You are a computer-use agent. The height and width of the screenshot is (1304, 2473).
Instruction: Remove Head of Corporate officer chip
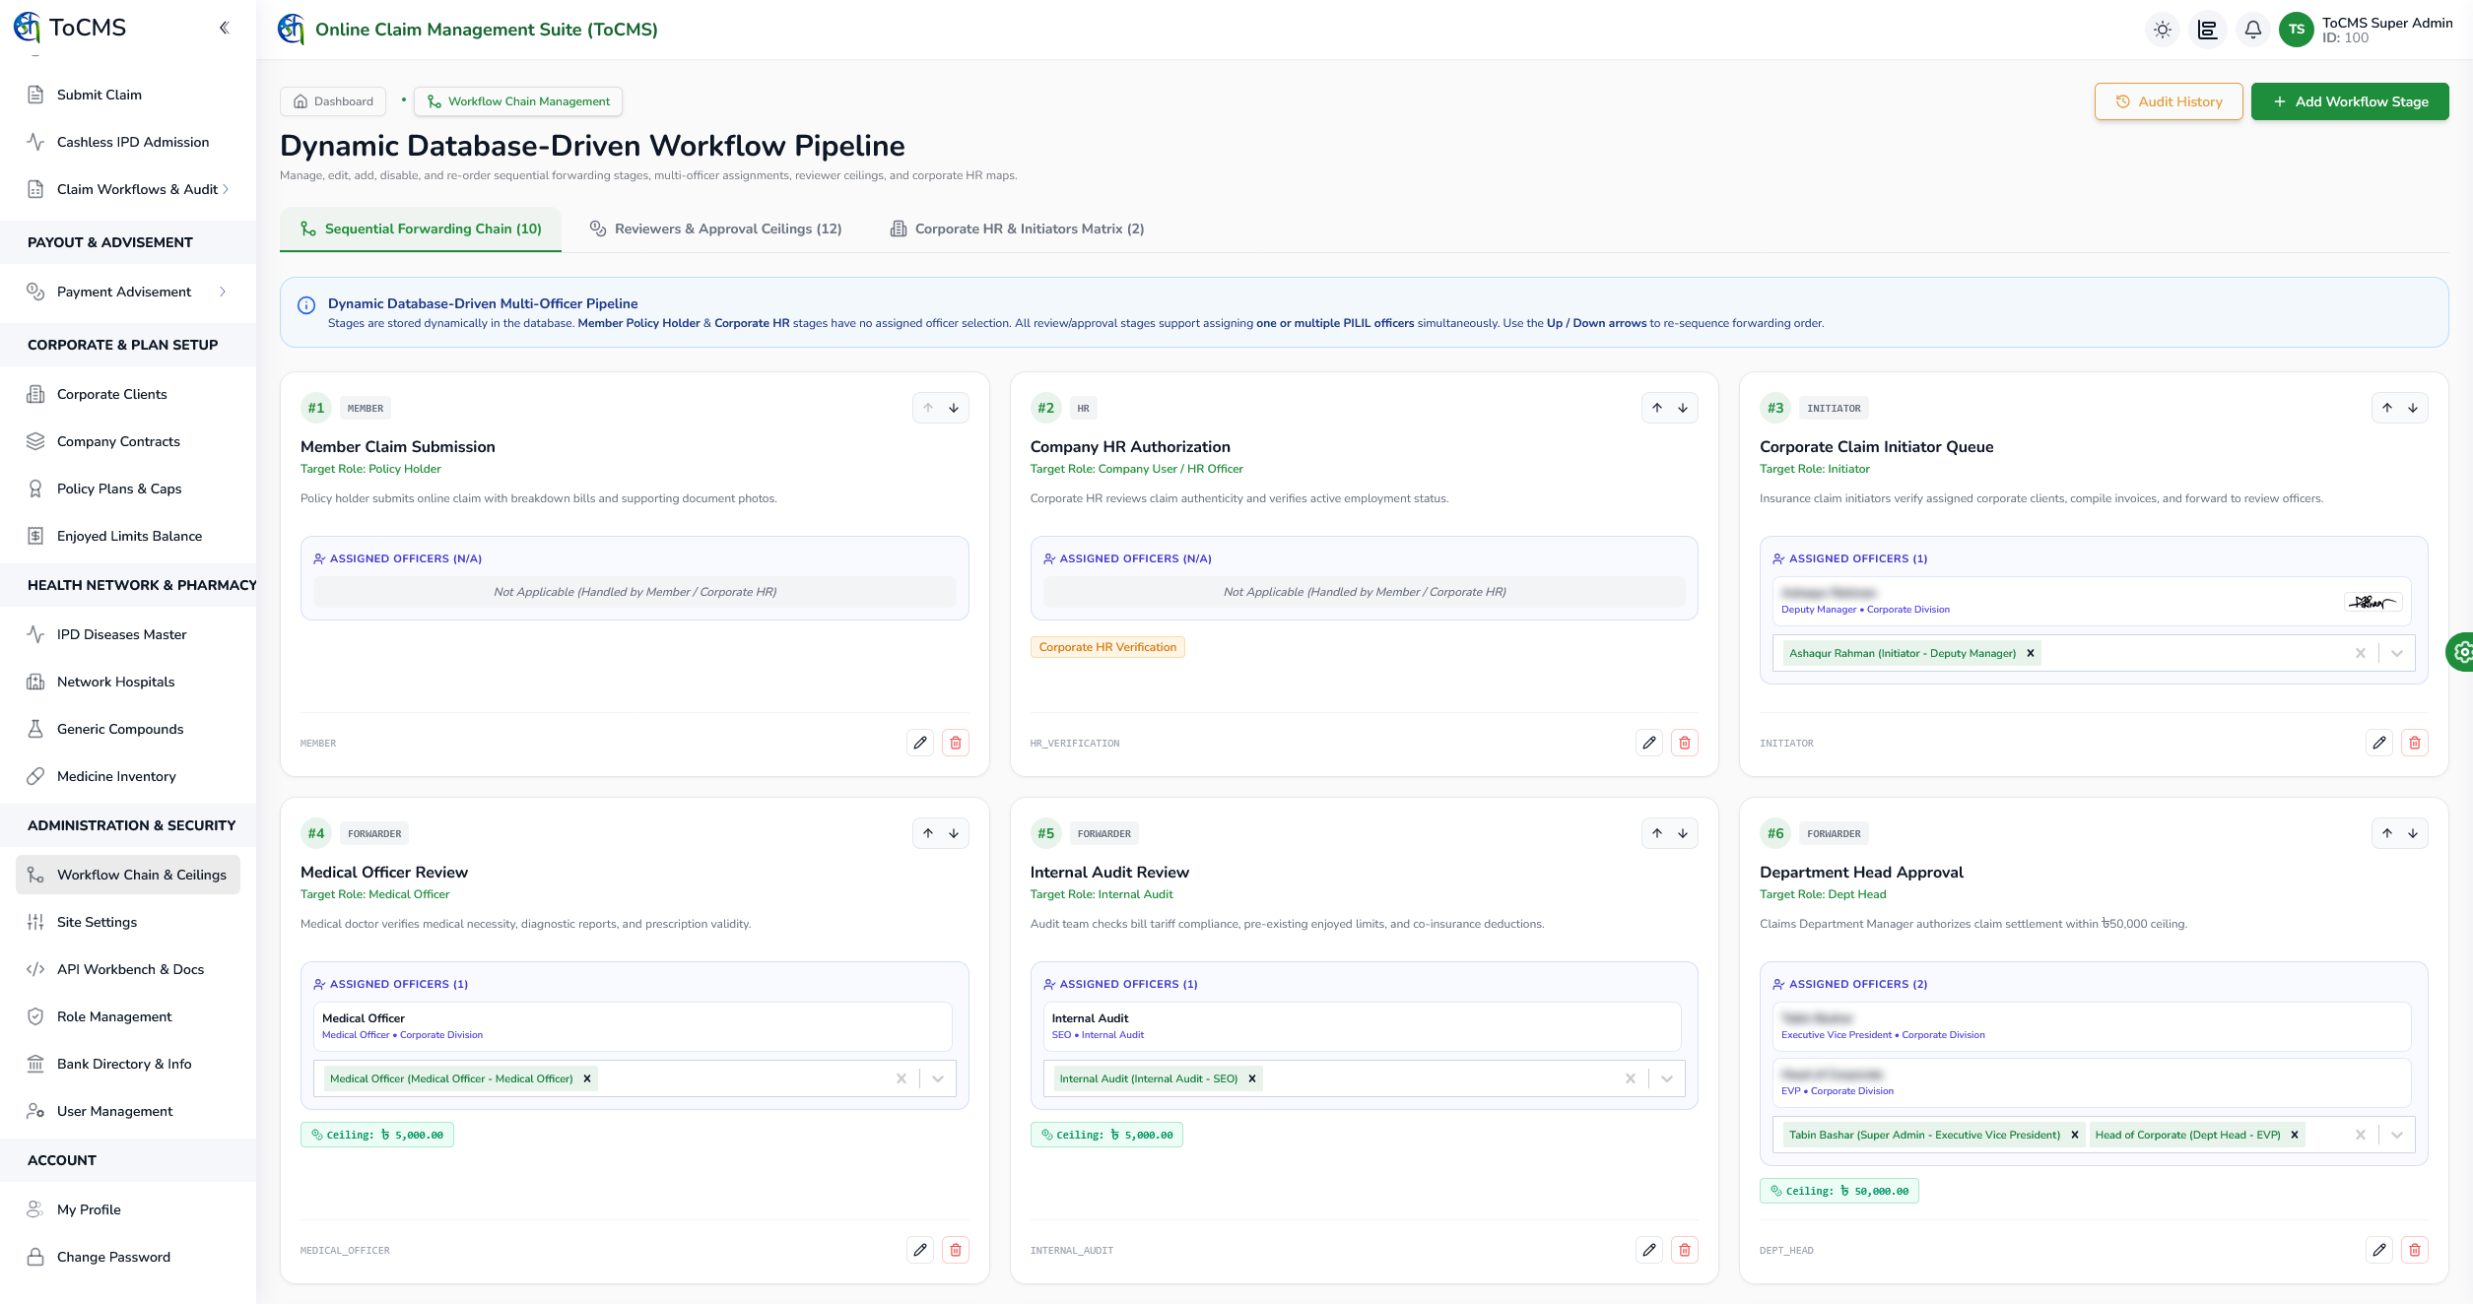tap(2295, 1135)
